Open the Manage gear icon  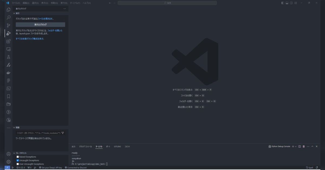click(x=8, y=162)
